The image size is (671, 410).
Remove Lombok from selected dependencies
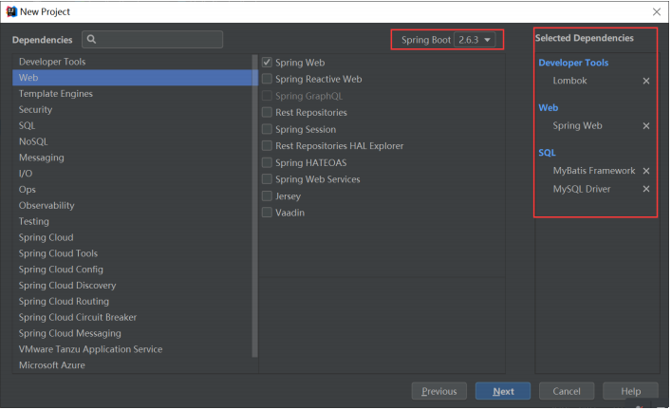click(x=646, y=81)
